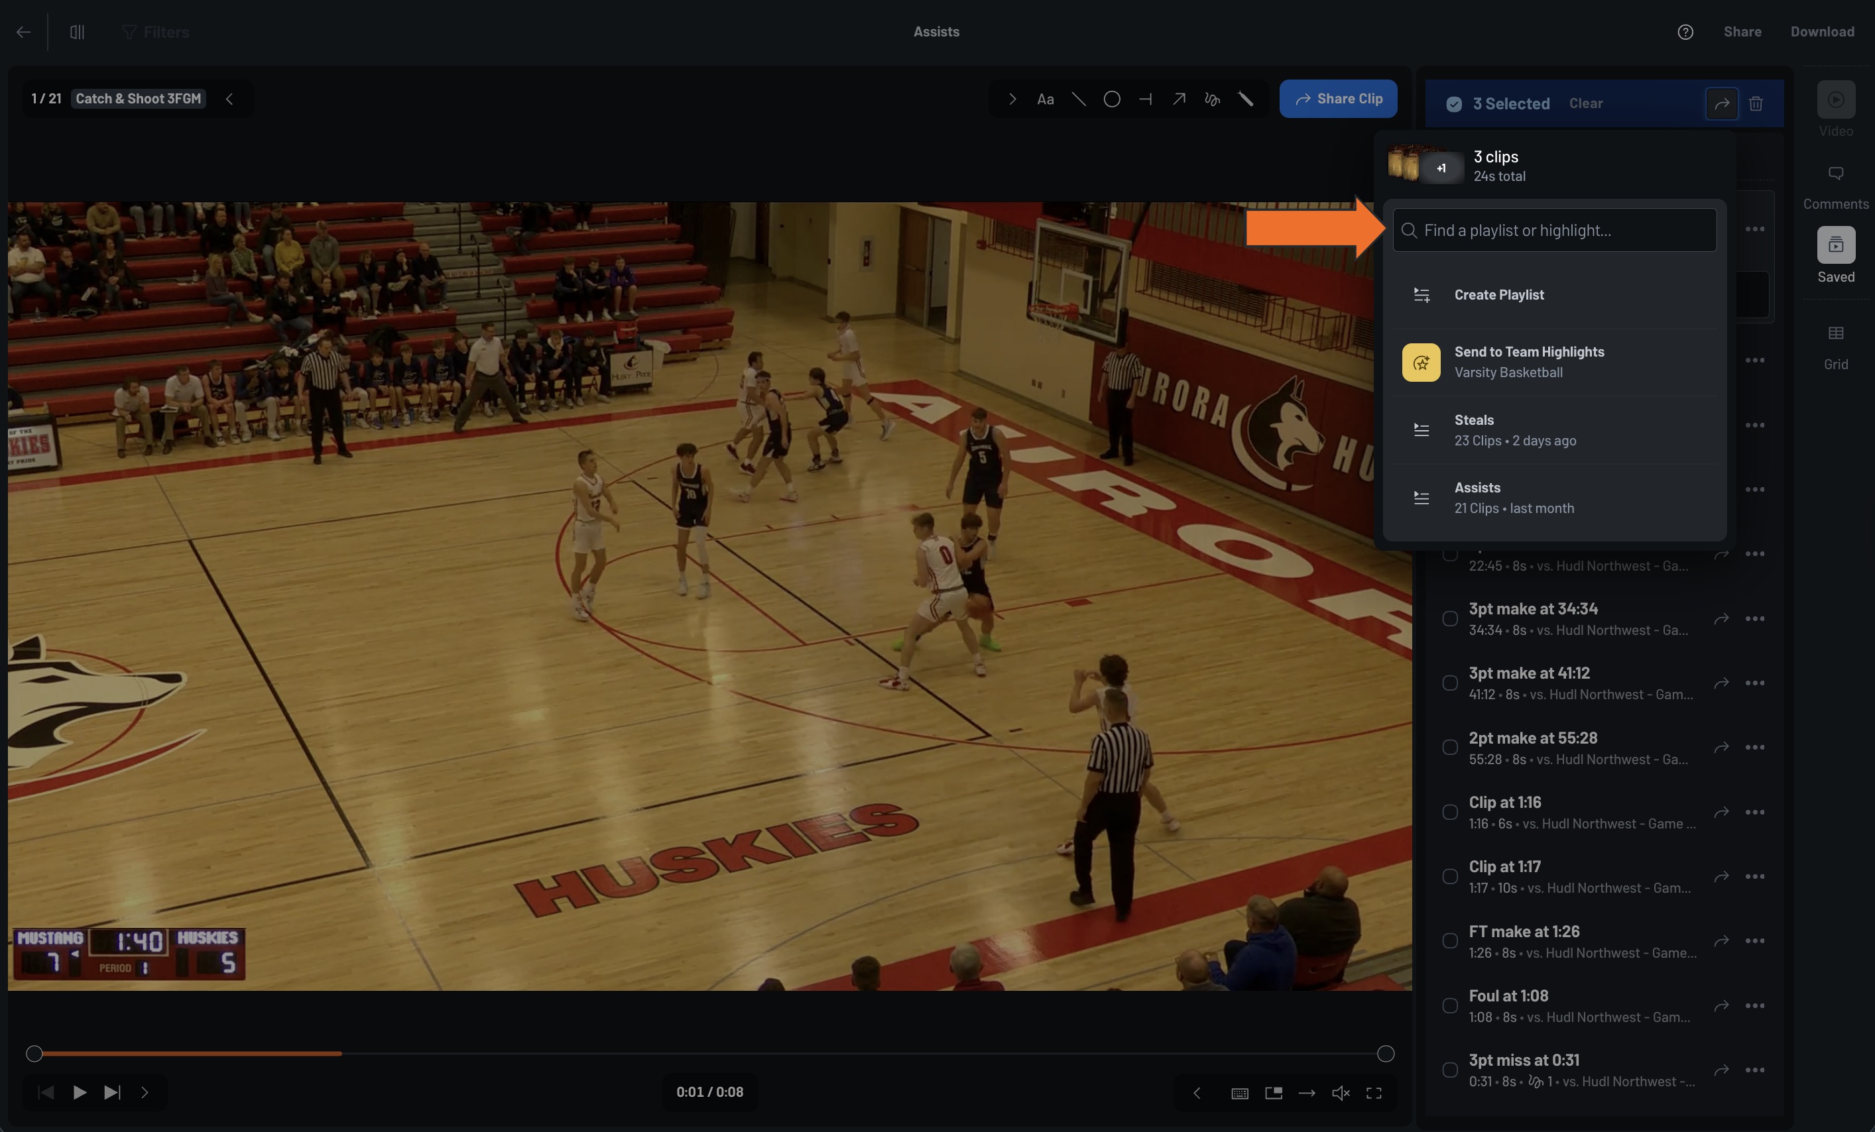The height and width of the screenshot is (1132, 1875).
Task: Select checkbox for Clip at 1:16
Action: click(1449, 812)
